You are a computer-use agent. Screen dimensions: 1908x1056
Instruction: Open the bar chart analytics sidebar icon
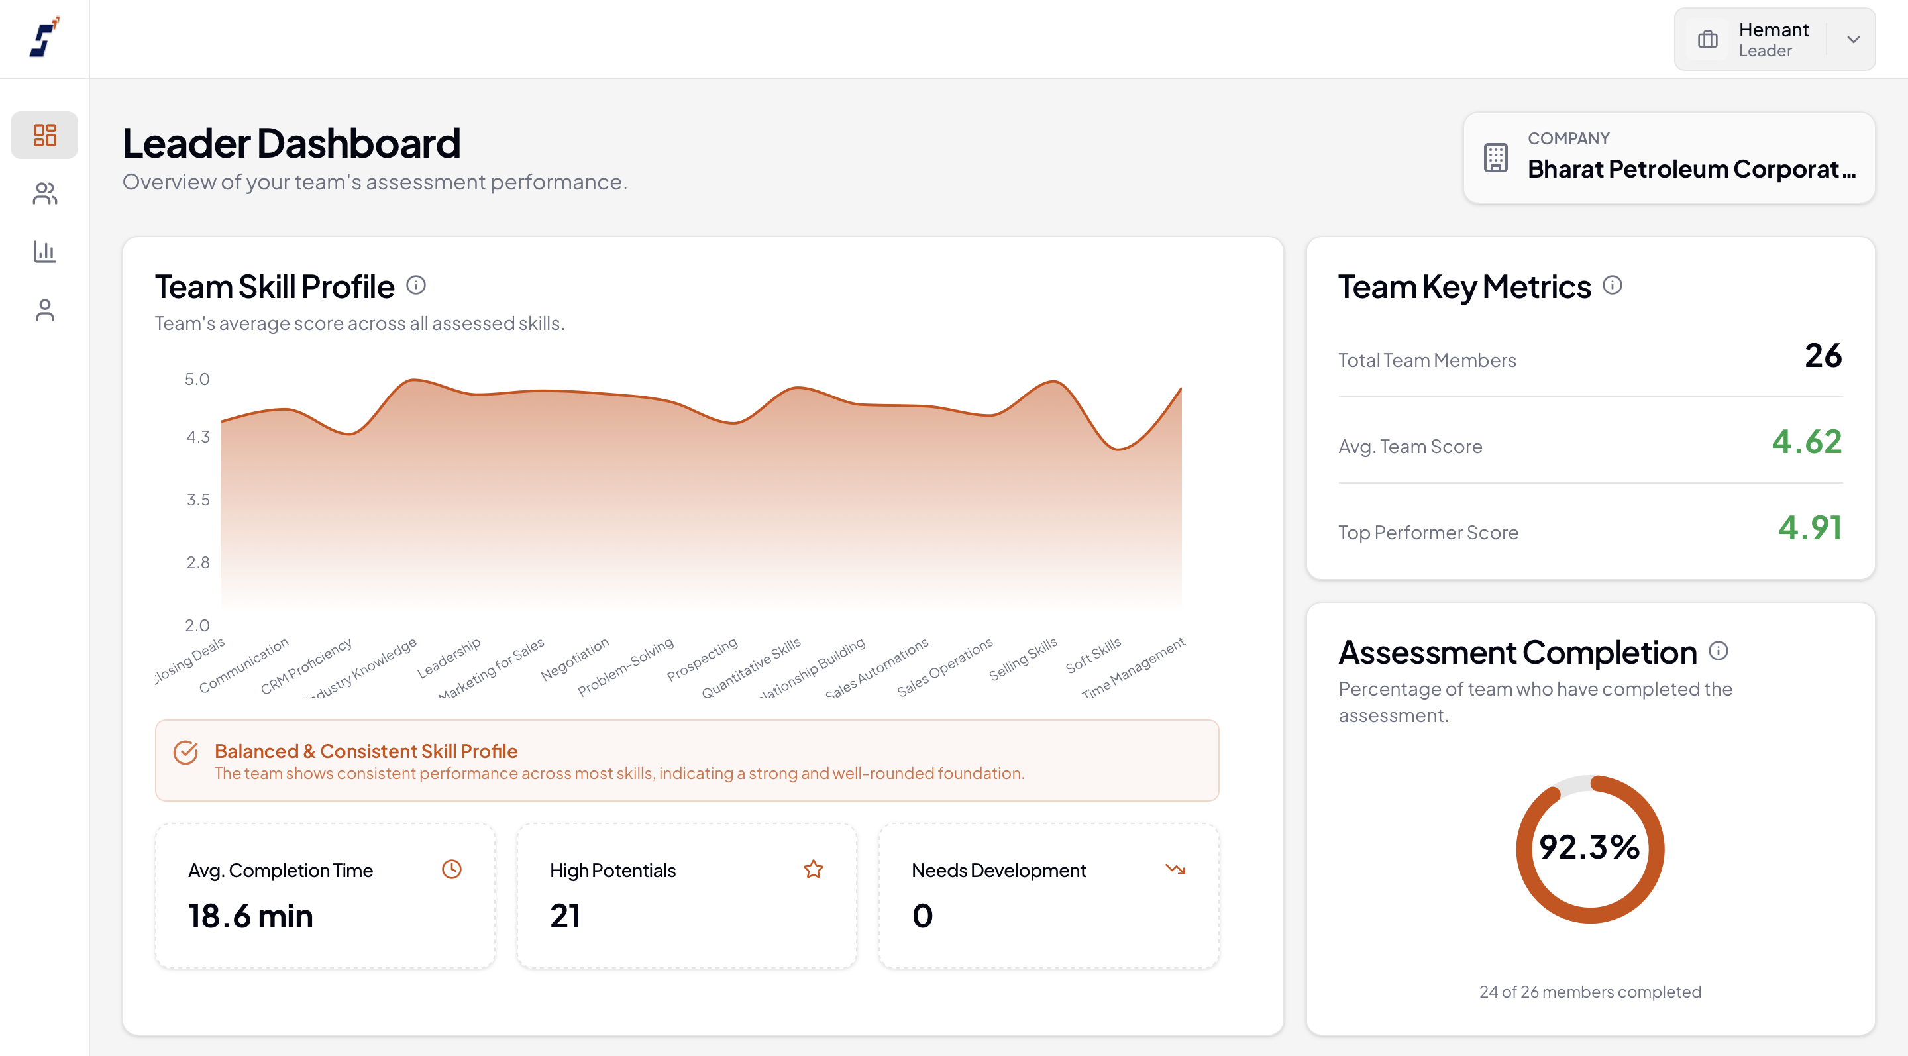pos(44,252)
